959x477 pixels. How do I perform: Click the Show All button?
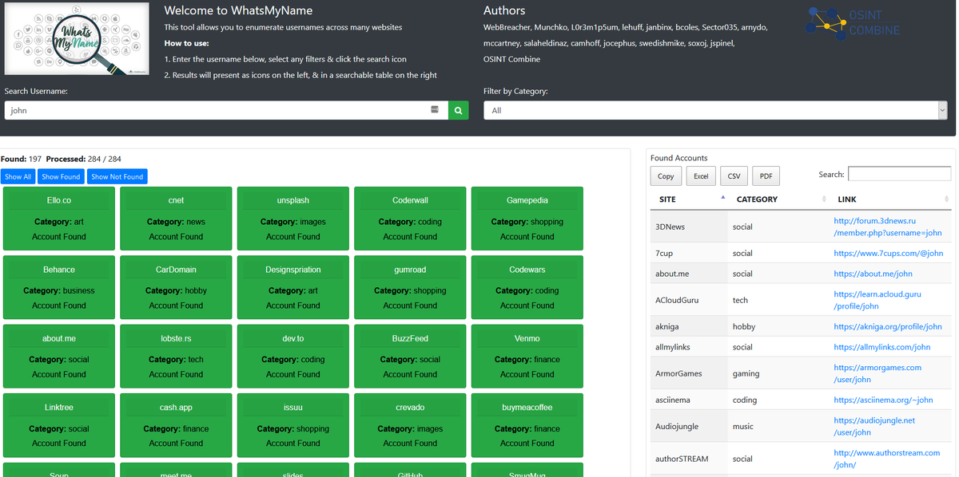coord(18,176)
